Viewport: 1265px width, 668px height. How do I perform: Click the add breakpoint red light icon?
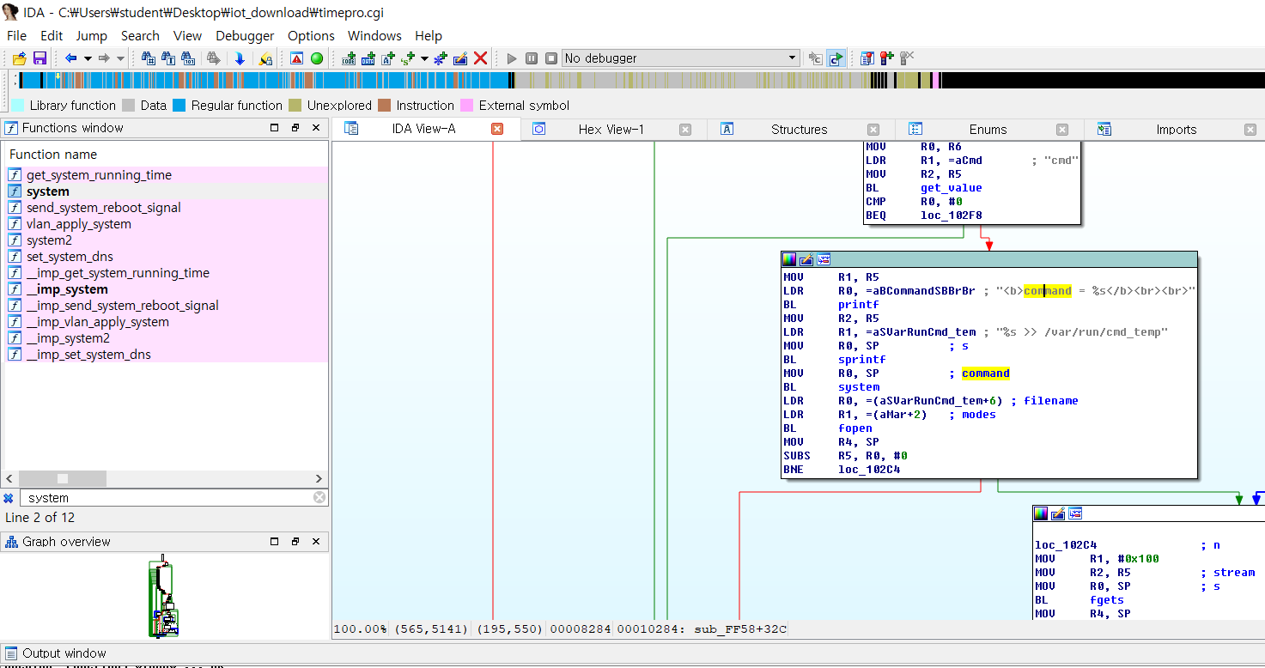click(x=887, y=58)
